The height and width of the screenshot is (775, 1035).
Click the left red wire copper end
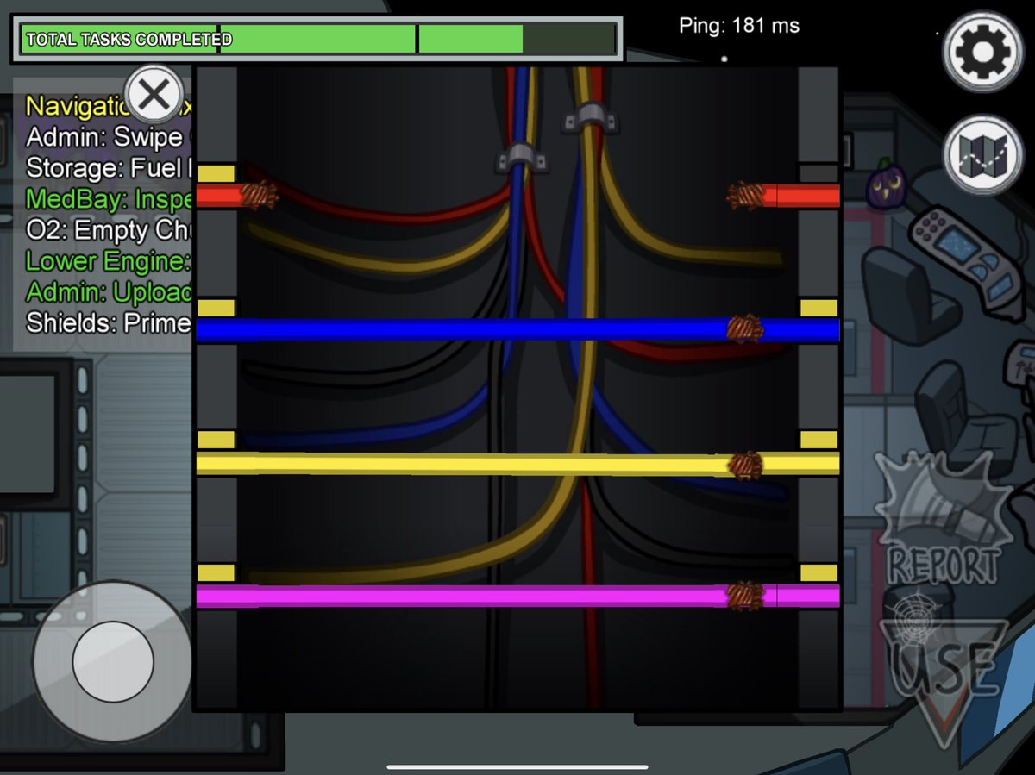259,196
